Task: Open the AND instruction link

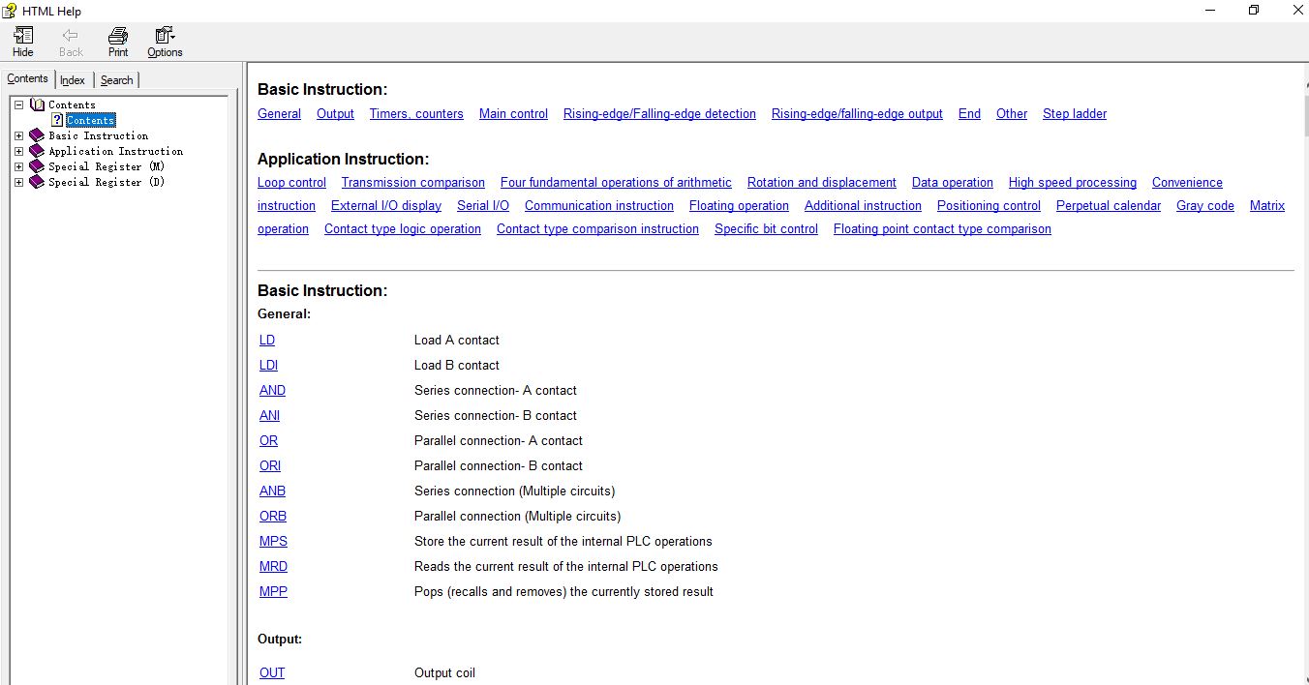Action: [272, 390]
